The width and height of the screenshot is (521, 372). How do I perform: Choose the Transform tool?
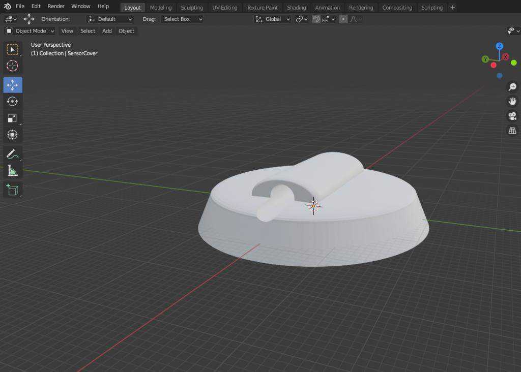13,135
